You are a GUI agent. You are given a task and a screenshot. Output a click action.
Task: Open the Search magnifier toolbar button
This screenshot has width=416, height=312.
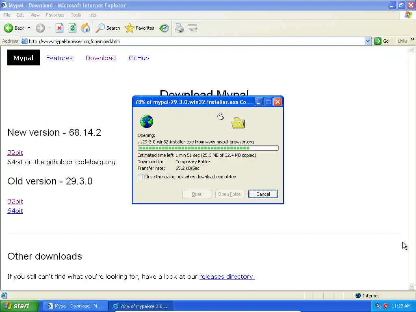(x=108, y=28)
